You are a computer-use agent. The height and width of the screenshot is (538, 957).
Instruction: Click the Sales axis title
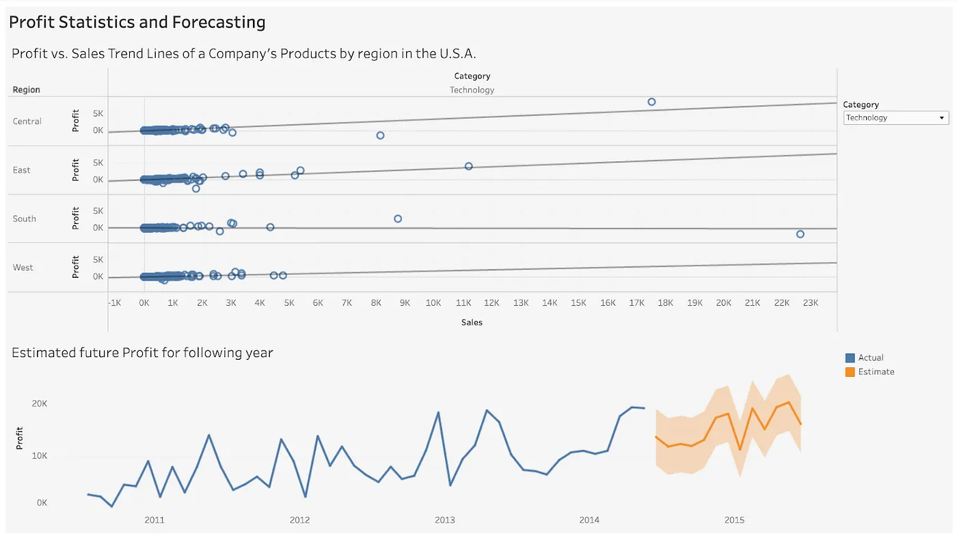[x=472, y=322]
